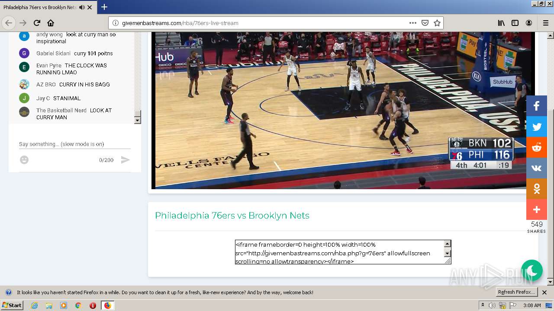The height and width of the screenshot is (311, 554).
Task: Share stream on Facebook
Action: click(x=537, y=106)
